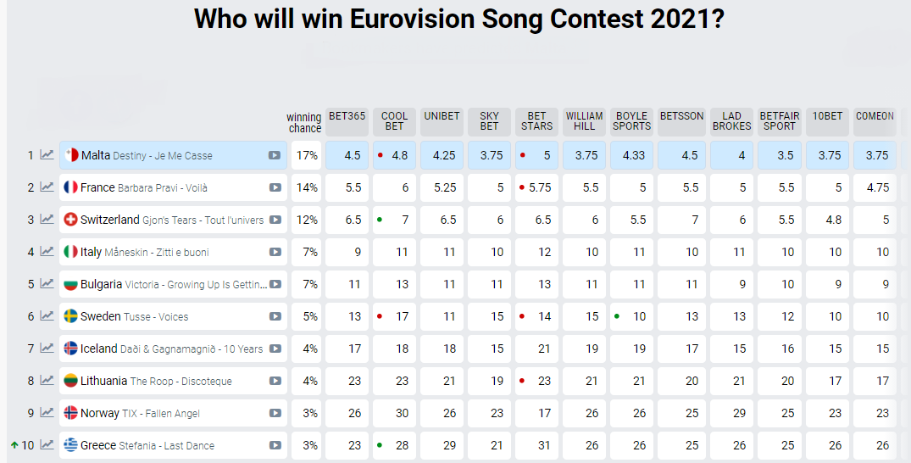Image resolution: width=911 pixels, height=463 pixels.
Task: Click the WILLIAM HILL column header
Action: pos(584,121)
